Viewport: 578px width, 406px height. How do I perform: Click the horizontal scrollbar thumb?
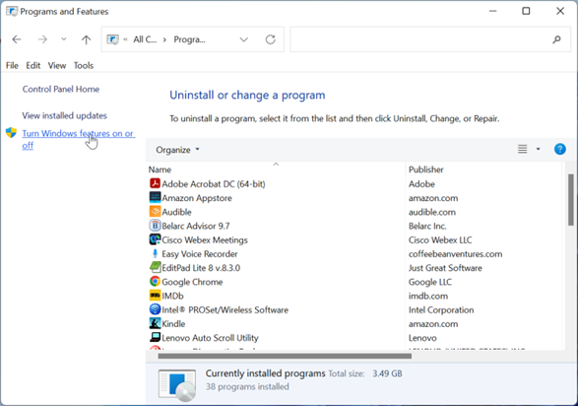pos(285,356)
